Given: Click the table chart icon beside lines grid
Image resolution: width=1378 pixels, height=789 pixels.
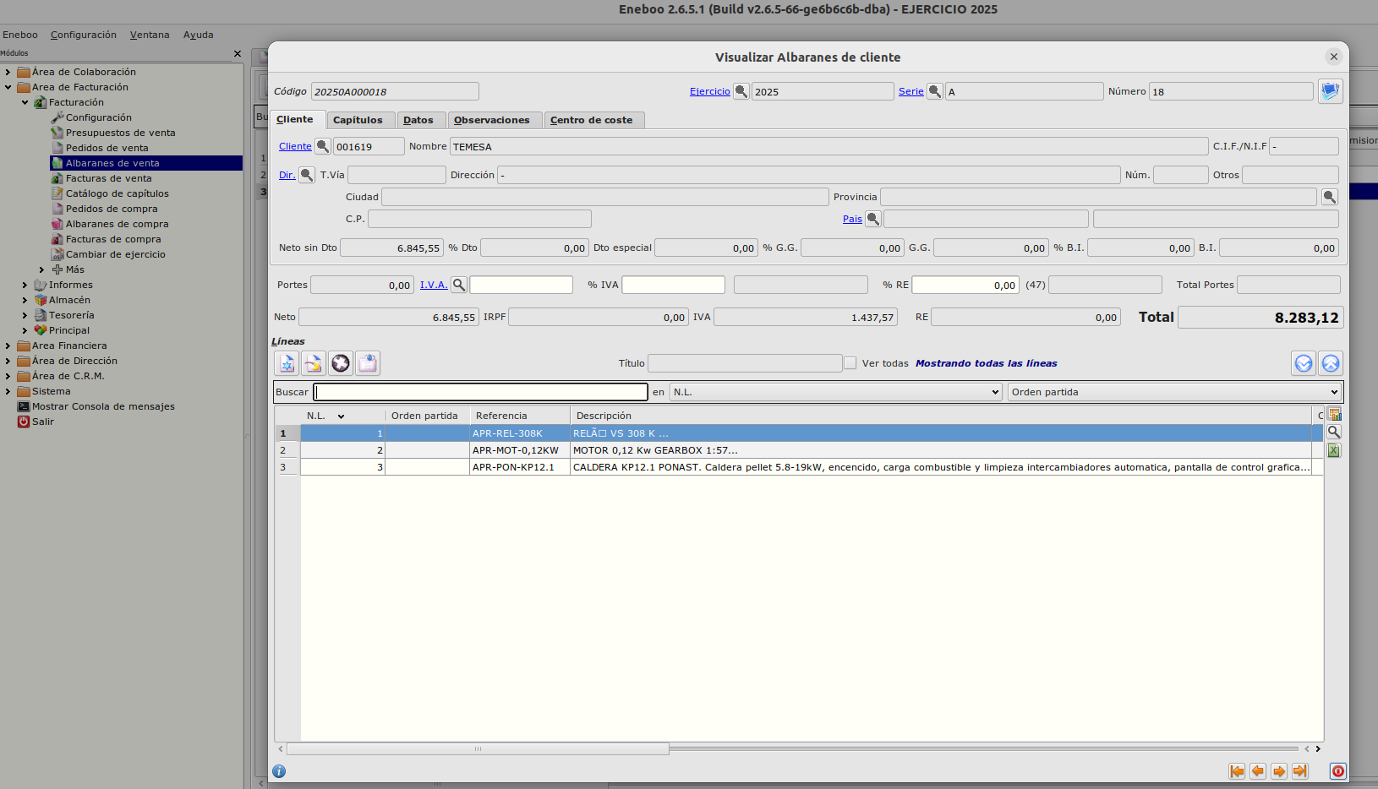Looking at the screenshot, I should tap(1334, 414).
